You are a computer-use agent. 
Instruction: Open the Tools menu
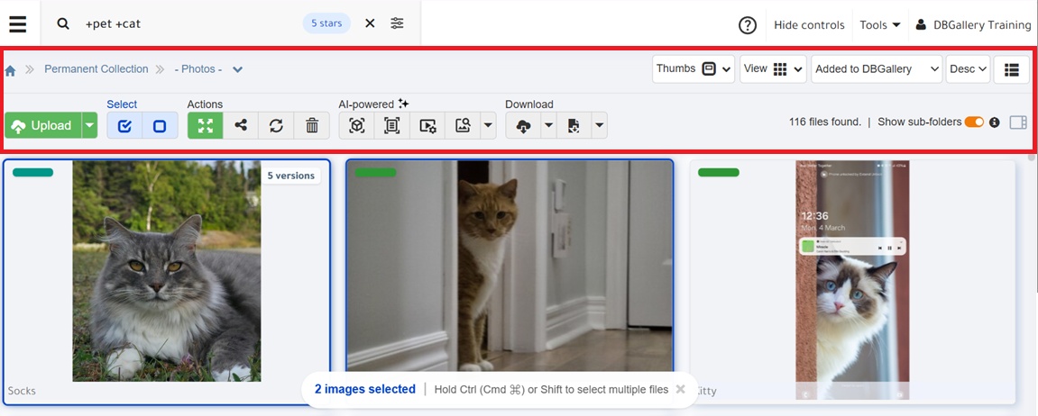(879, 25)
